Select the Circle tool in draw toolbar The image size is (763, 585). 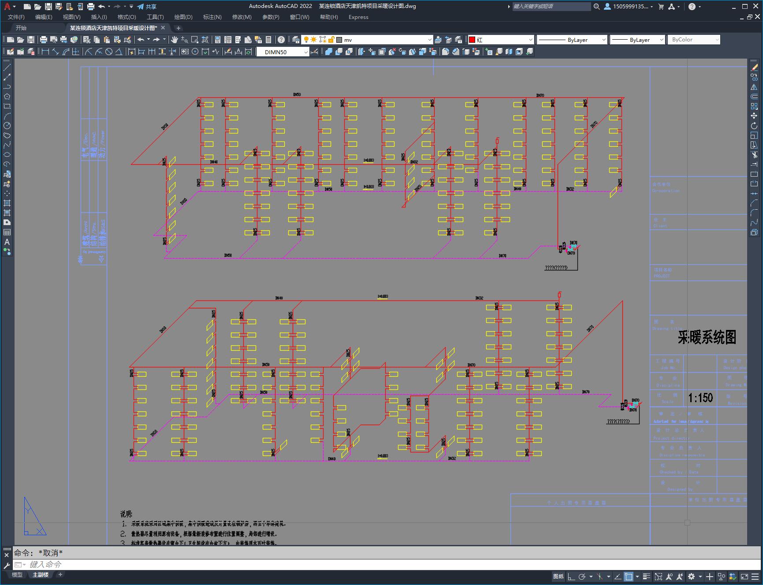click(7, 126)
